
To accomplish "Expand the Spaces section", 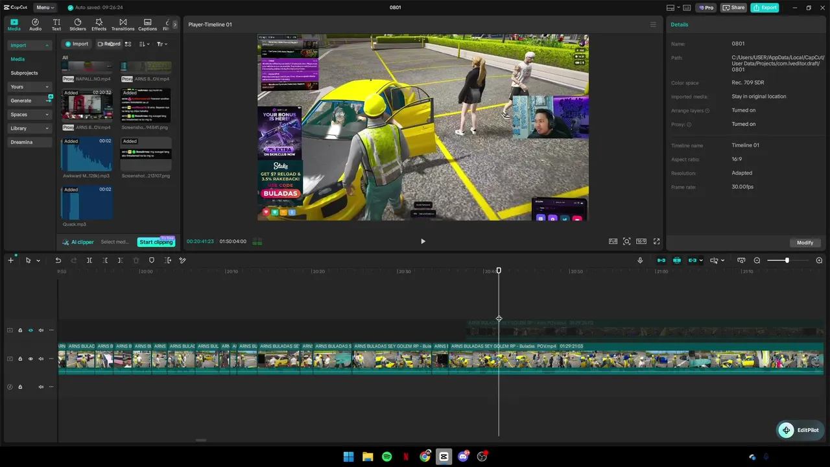I will (30, 114).
